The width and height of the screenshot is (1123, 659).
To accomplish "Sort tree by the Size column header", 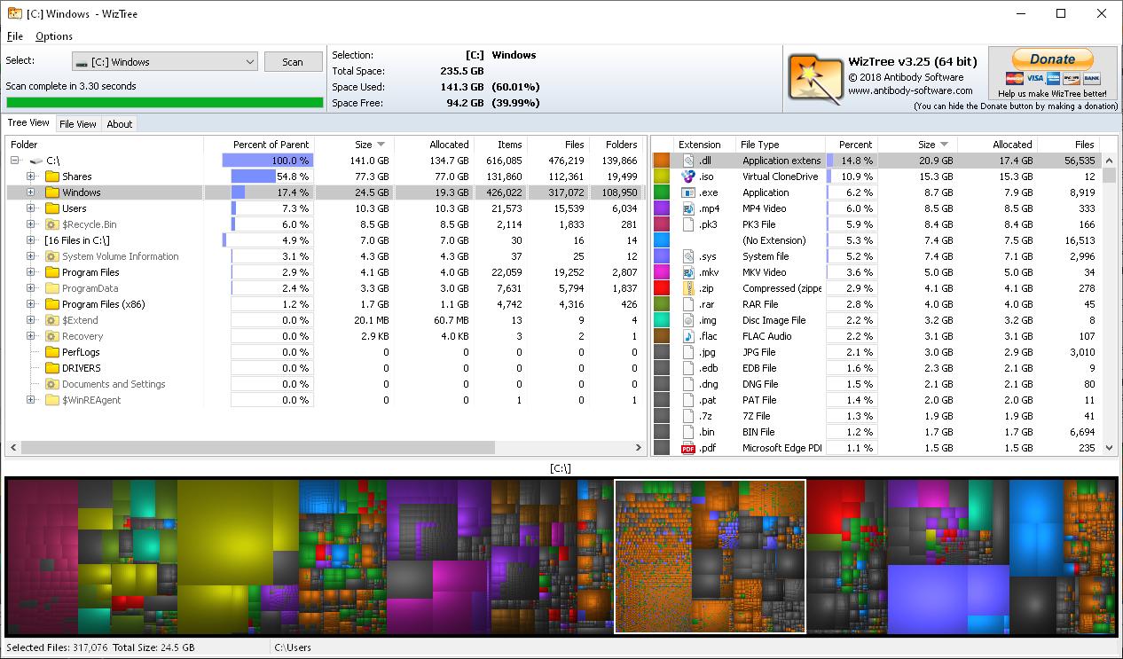I will pos(355,145).
